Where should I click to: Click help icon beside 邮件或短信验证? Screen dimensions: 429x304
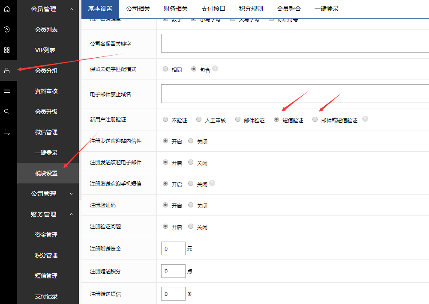coord(365,119)
